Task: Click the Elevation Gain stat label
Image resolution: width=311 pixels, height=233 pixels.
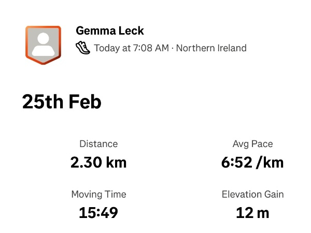Action: (x=252, y=195)
